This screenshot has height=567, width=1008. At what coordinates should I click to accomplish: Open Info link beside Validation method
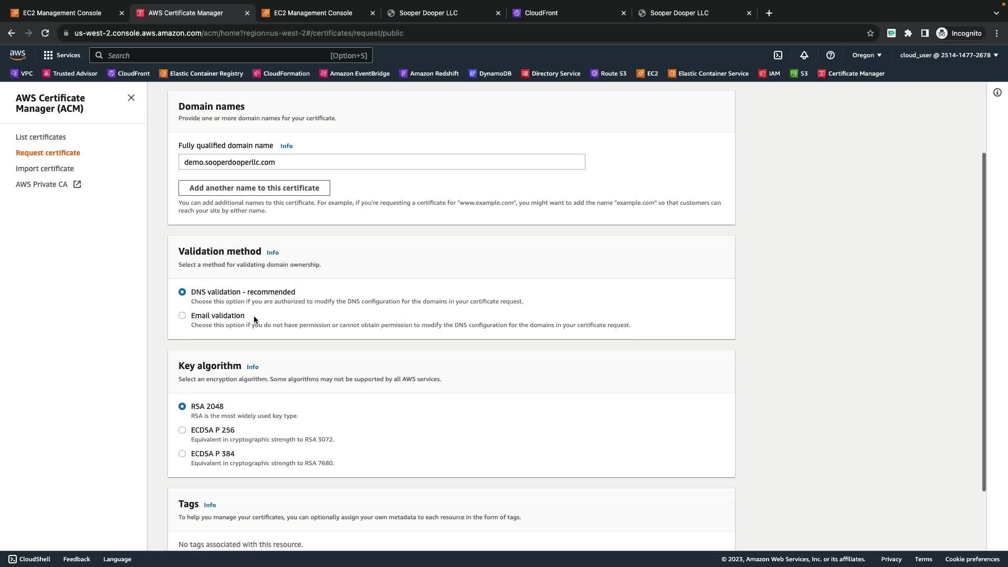click(x=272, y=253)
